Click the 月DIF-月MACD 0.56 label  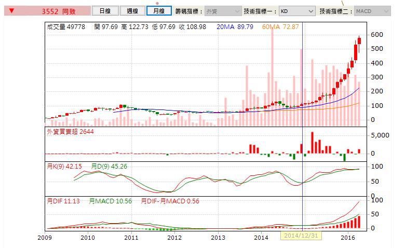[x=170, y=201]
